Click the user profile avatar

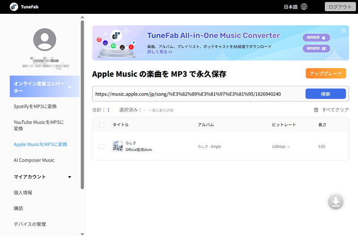[x=45, y=40]
